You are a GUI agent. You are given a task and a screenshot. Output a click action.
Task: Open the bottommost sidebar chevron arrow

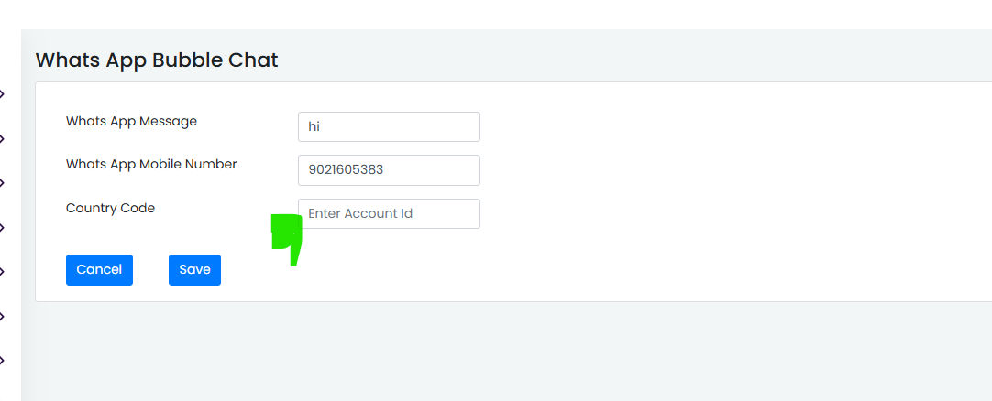pos(2,361)
